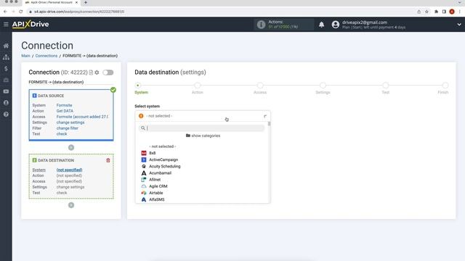This screenshot has width=465, height=261.
Task: Click browser reload button
Action: [x=21, y=12]
